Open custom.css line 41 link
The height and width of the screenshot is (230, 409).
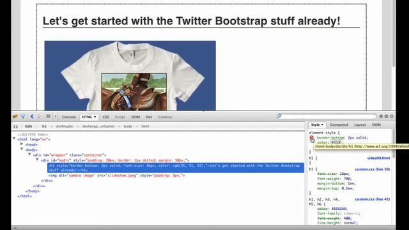point(372,199)
